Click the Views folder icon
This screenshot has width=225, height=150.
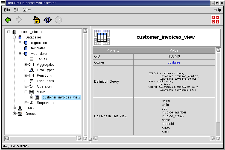pos(31,92)
